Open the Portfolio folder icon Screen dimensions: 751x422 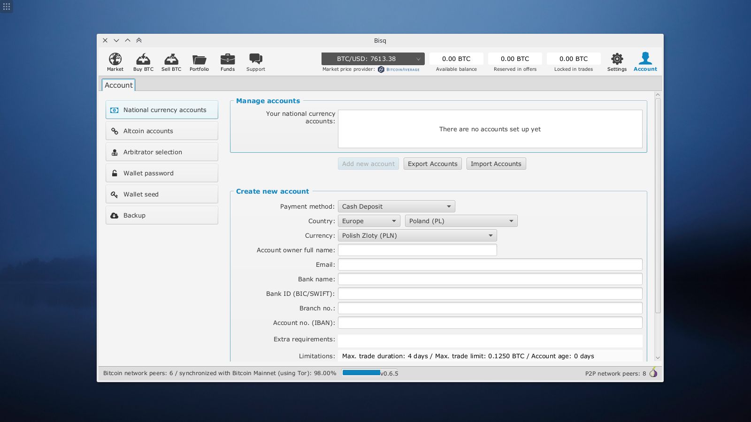(x=199, y=60)
